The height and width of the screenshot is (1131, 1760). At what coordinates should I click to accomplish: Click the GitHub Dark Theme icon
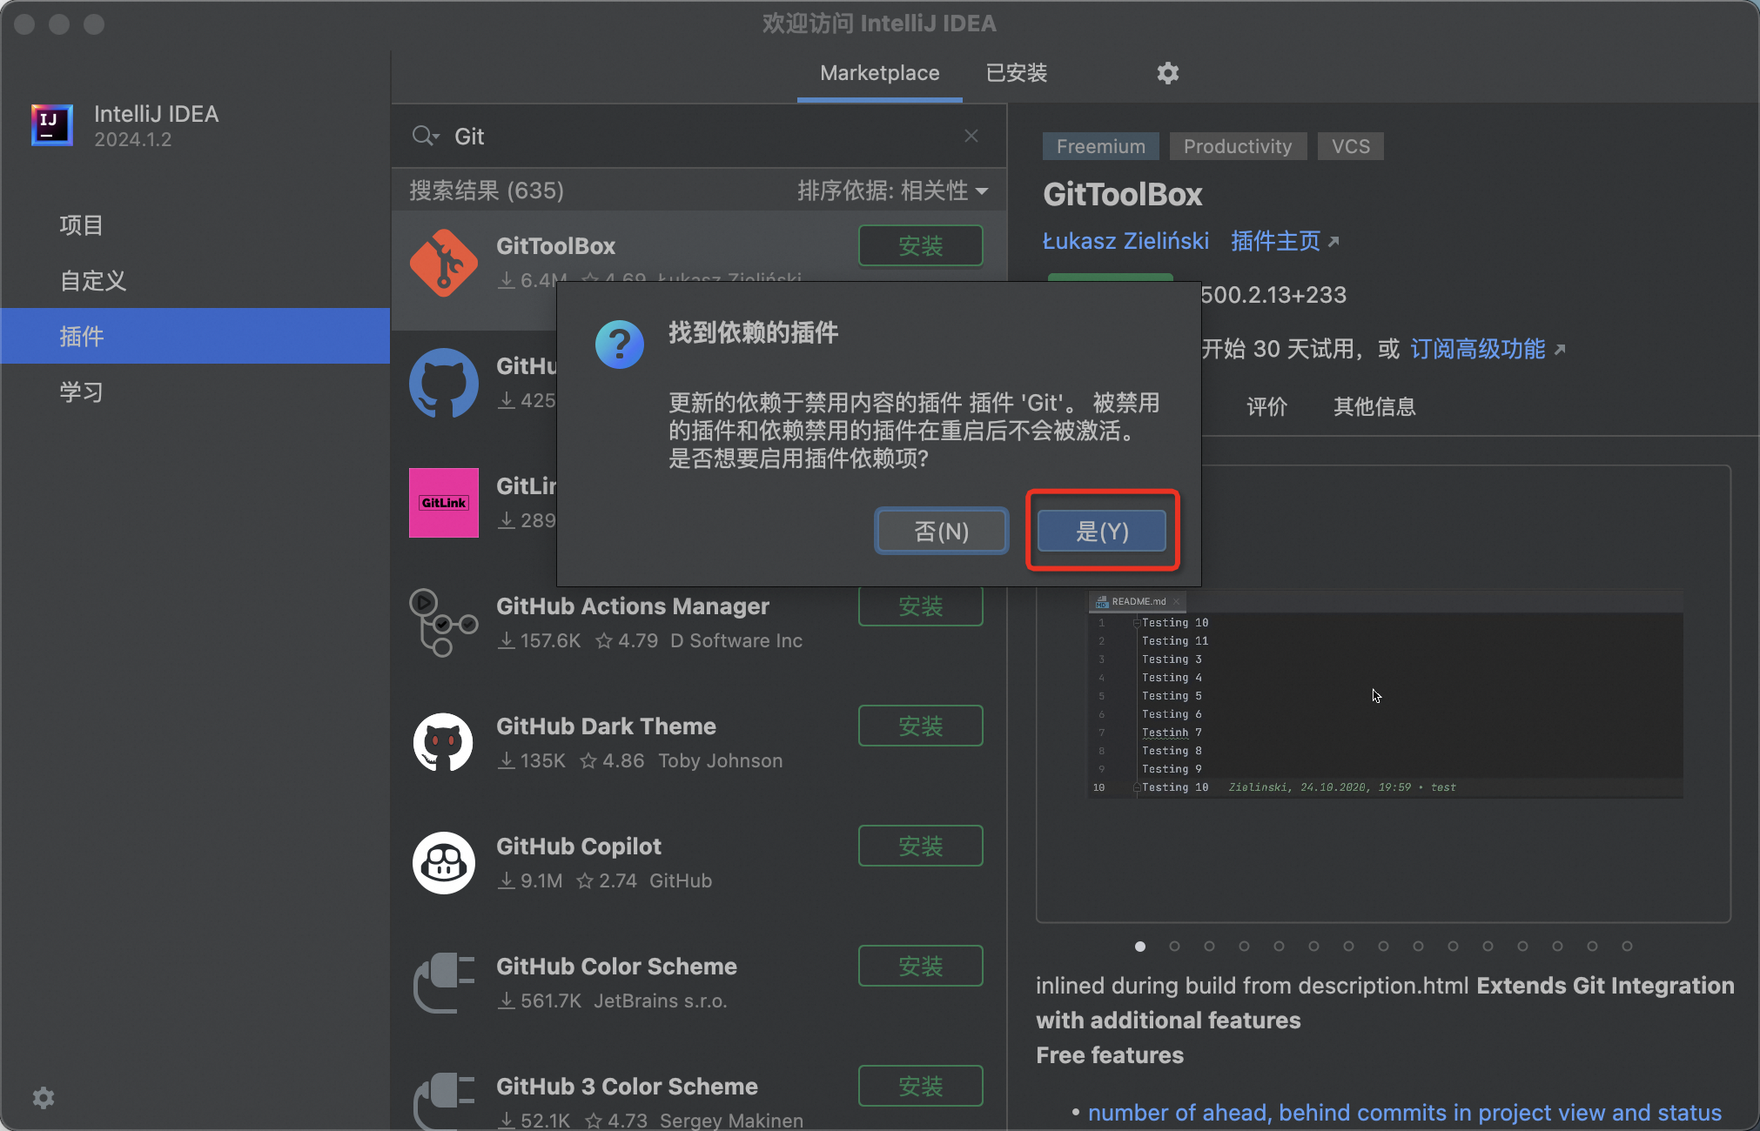point(444,742)
